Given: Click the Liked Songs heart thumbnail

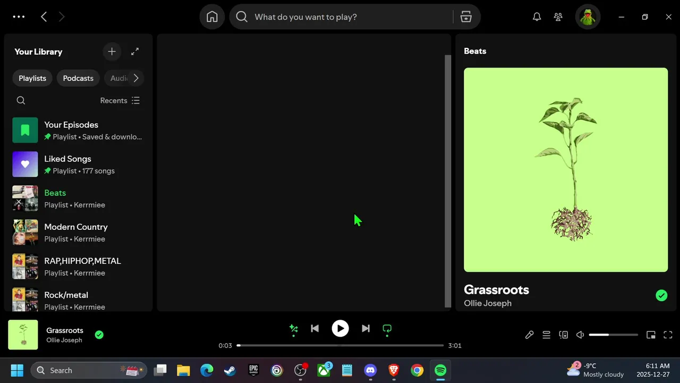Looking at the screenshot, I should [x=25, y=164].
